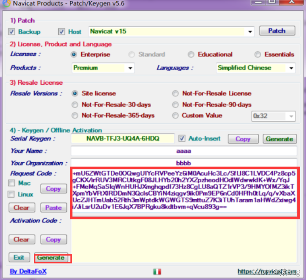
Task: Click inside the Activation Code area
Action: pyautogui.click(x=184, y=241)
